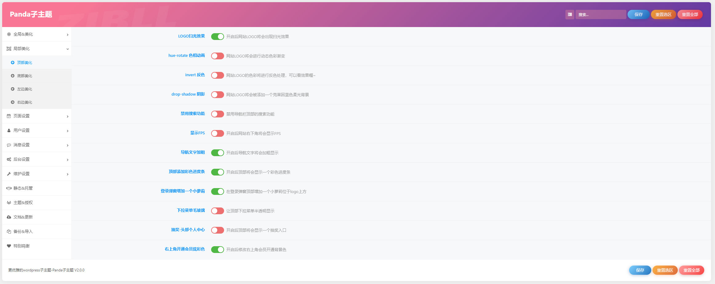Click the bottom 重置选区 button
The width and height of the screenshot is (715, 284).
coord(665,270)
